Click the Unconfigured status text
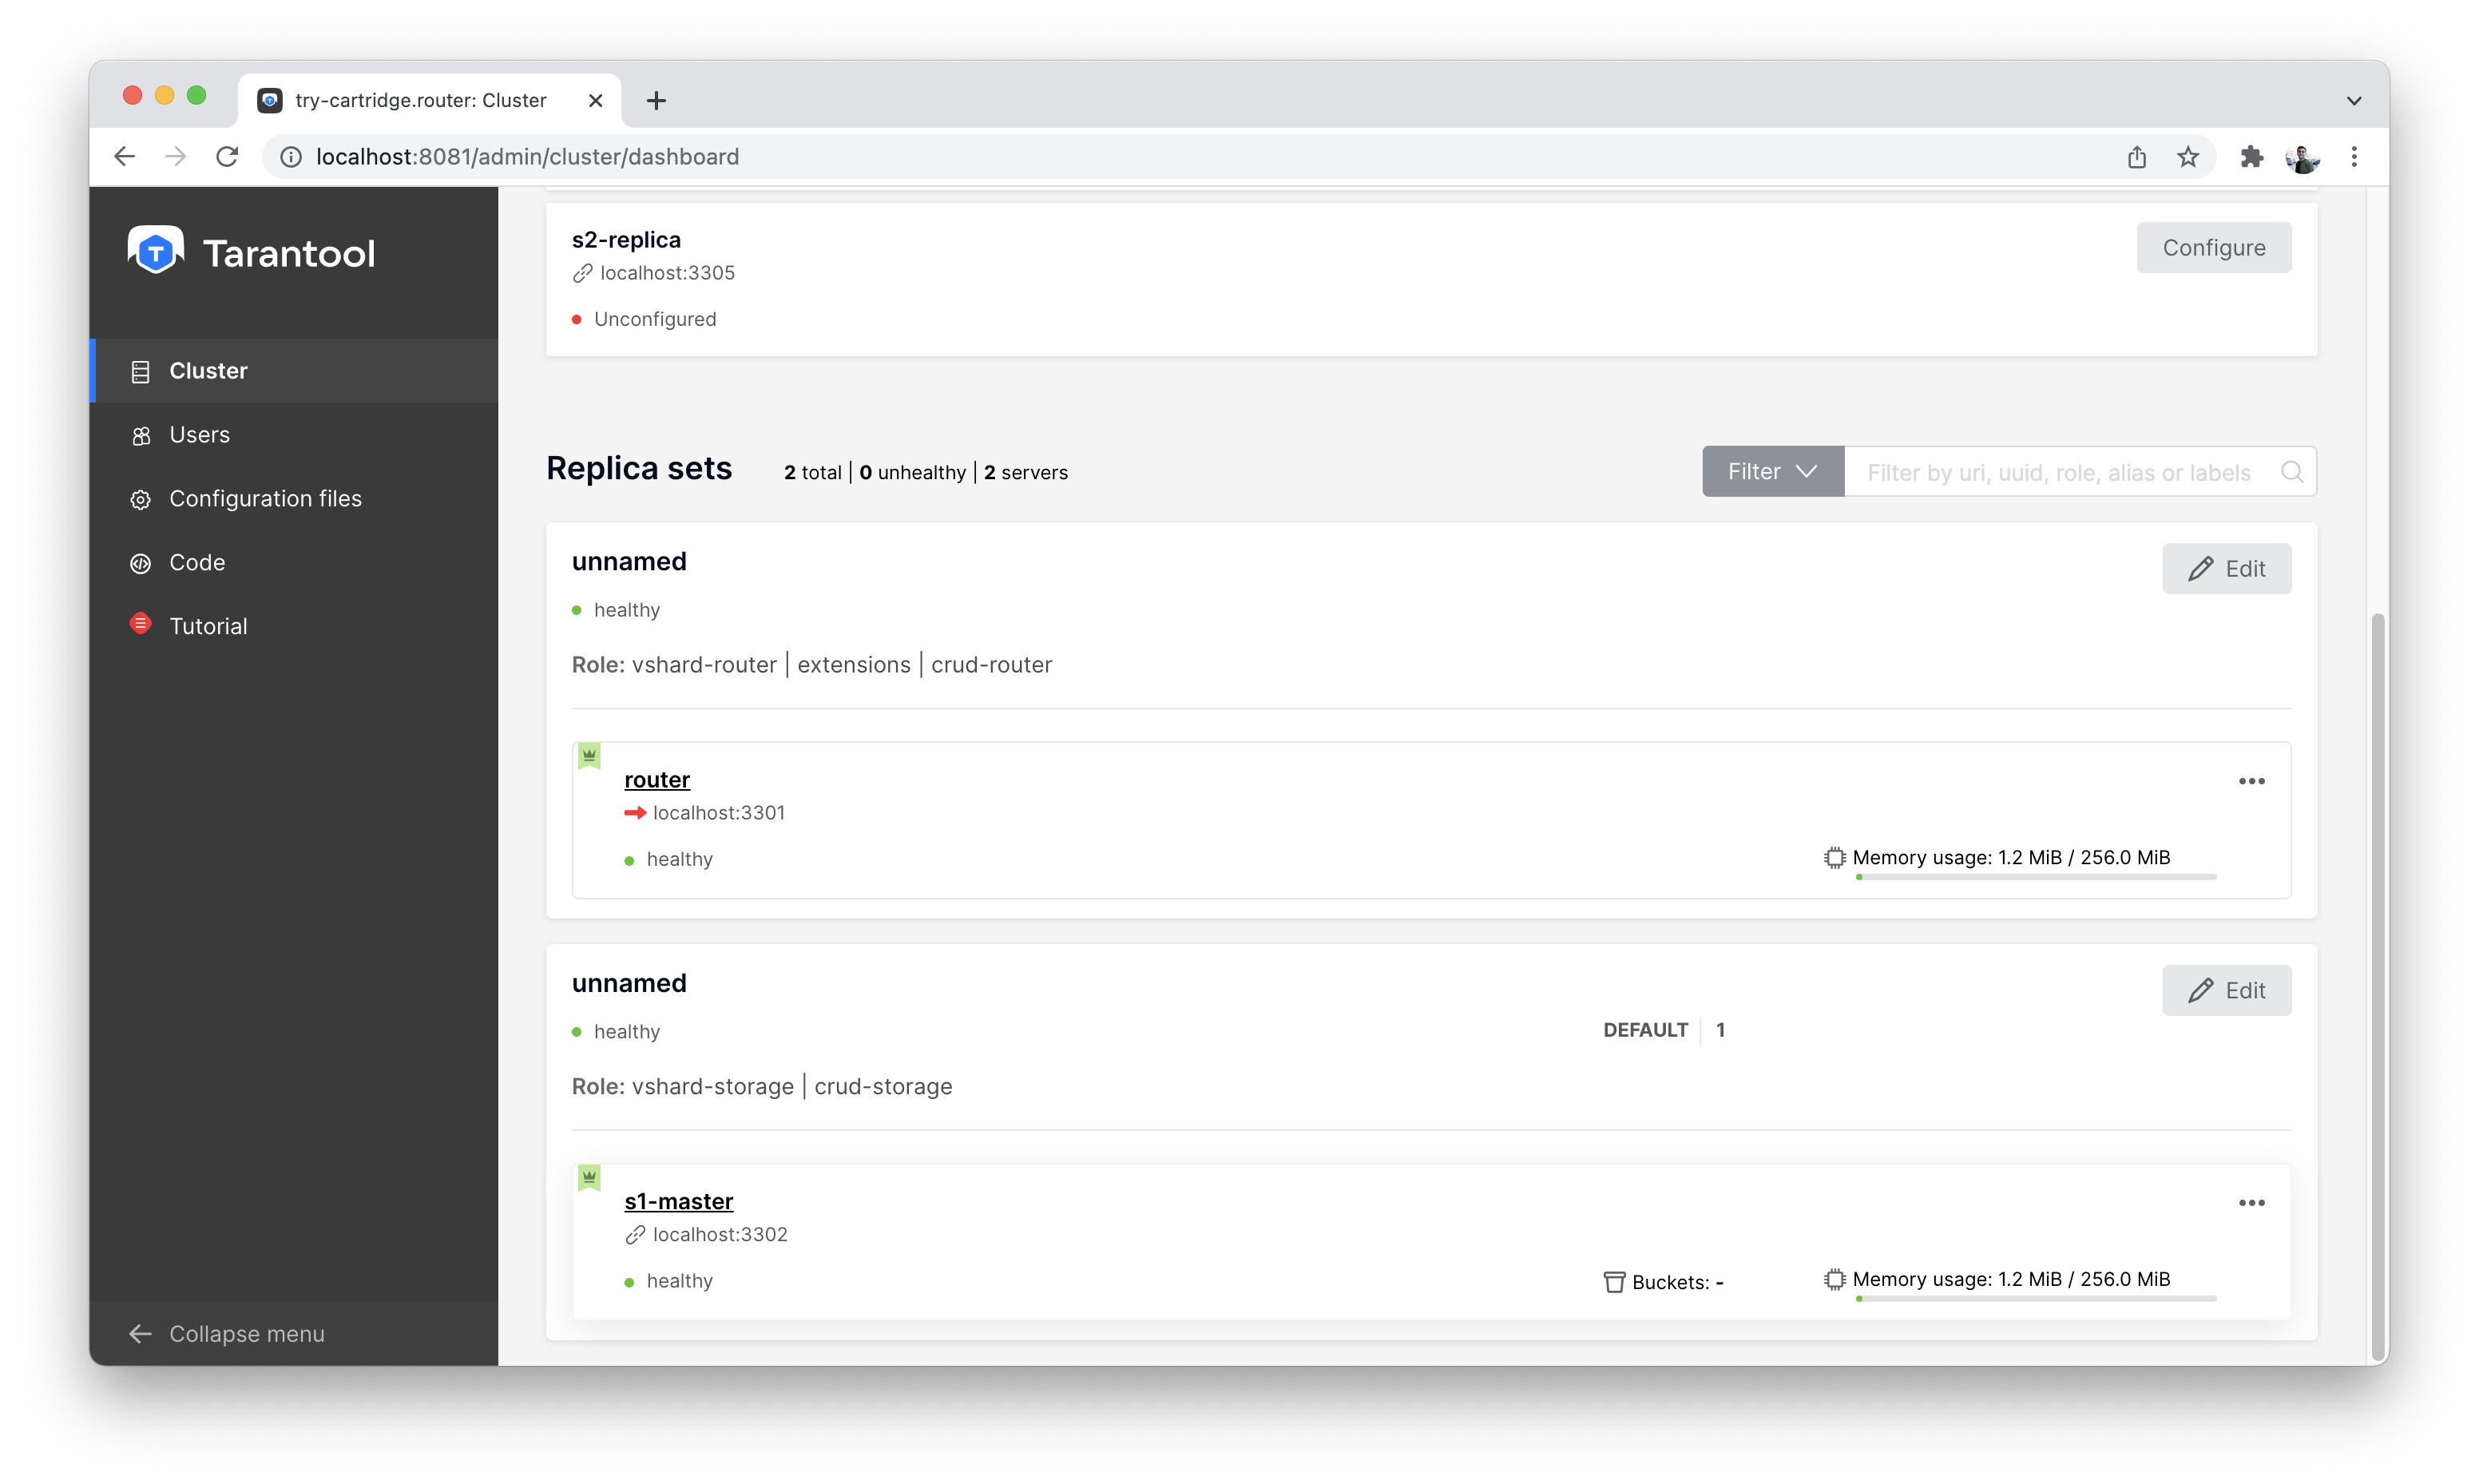Screen dimensions: 2479x1484 655,320
